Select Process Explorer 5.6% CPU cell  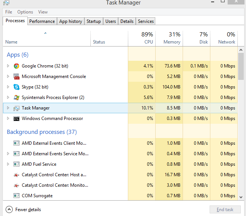coord(142,97)
